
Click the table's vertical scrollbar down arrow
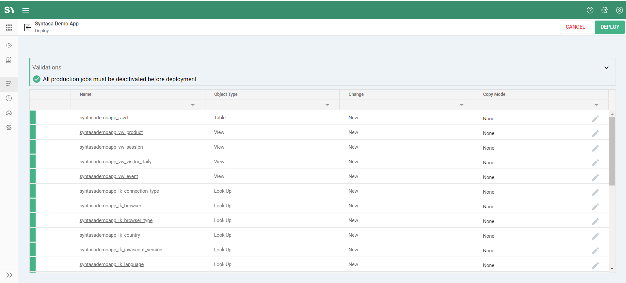tap(612, 269)
